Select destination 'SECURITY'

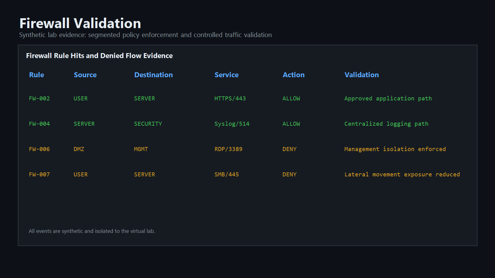click(148, 124)
